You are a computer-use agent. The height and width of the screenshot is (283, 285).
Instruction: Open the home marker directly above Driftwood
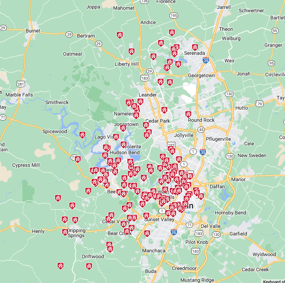coord(110,248)
